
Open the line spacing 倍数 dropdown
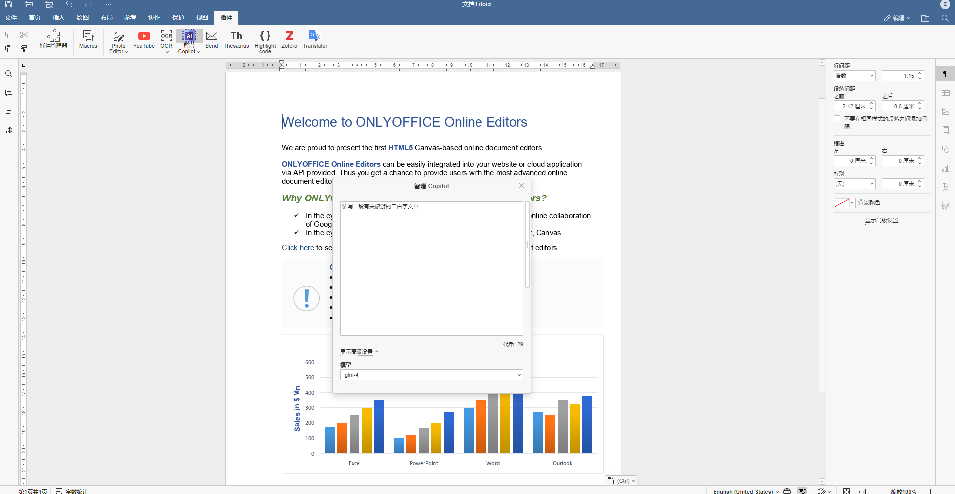pos(854,76)
